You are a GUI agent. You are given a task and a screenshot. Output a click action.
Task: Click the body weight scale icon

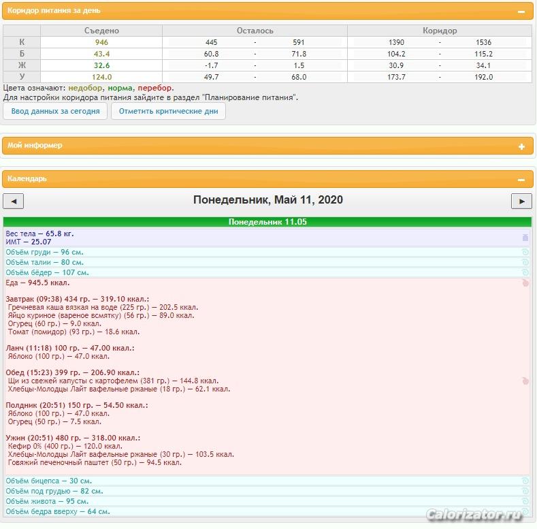pyautogui.click(x=525, y=238)
